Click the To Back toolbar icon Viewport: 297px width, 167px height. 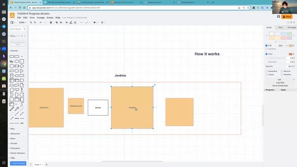tap(61, 23)
